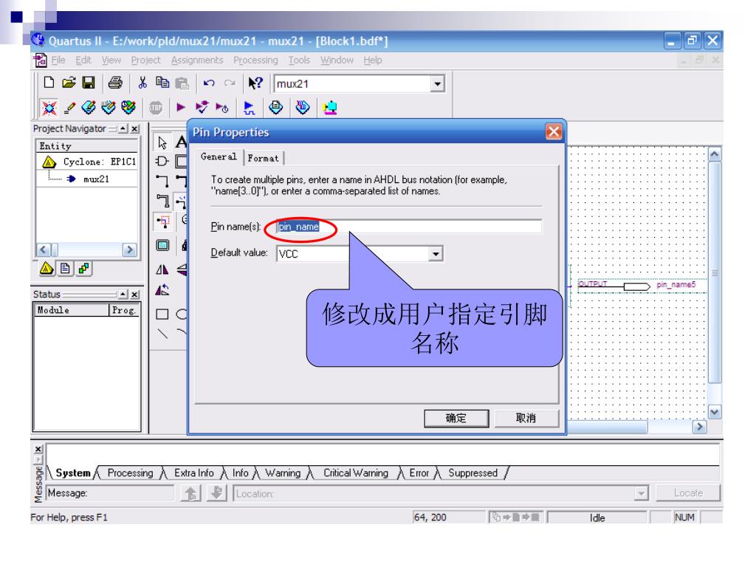Image resolution: width=756 pixels, height=567 pixels.
Task: Close the Pin Properties dialog
Action: click(x=554, y=131)
